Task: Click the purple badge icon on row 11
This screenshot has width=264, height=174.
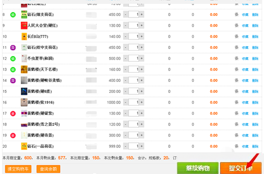Action: tap(13, 48)
